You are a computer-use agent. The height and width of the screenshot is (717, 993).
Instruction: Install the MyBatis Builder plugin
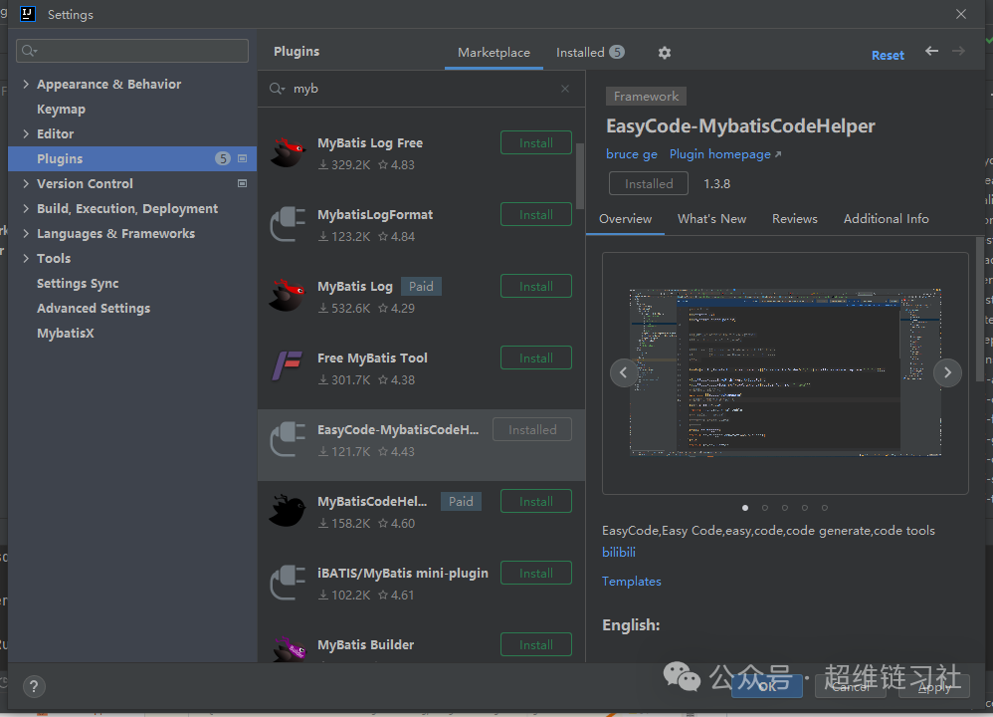(x=535, y=644)
